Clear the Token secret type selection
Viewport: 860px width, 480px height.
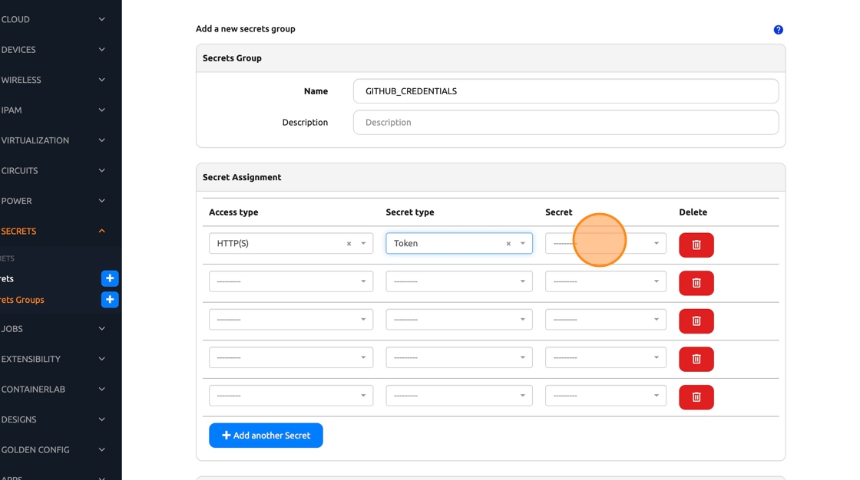point(508,244)
